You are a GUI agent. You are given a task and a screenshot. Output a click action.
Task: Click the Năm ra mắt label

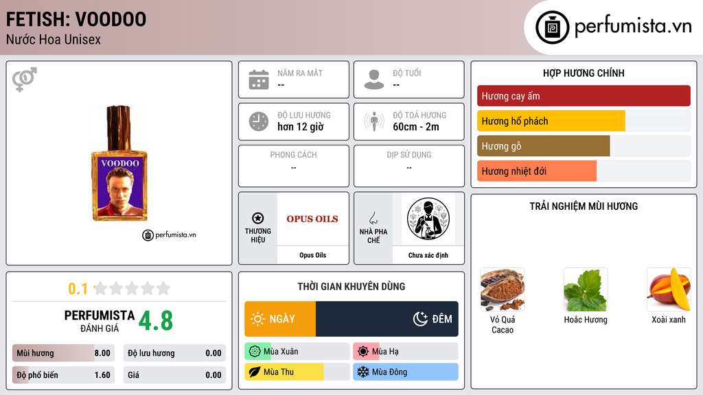(300, 73)
